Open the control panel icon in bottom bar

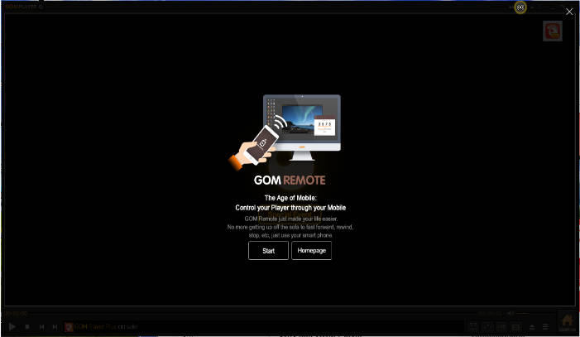(473, 327)
